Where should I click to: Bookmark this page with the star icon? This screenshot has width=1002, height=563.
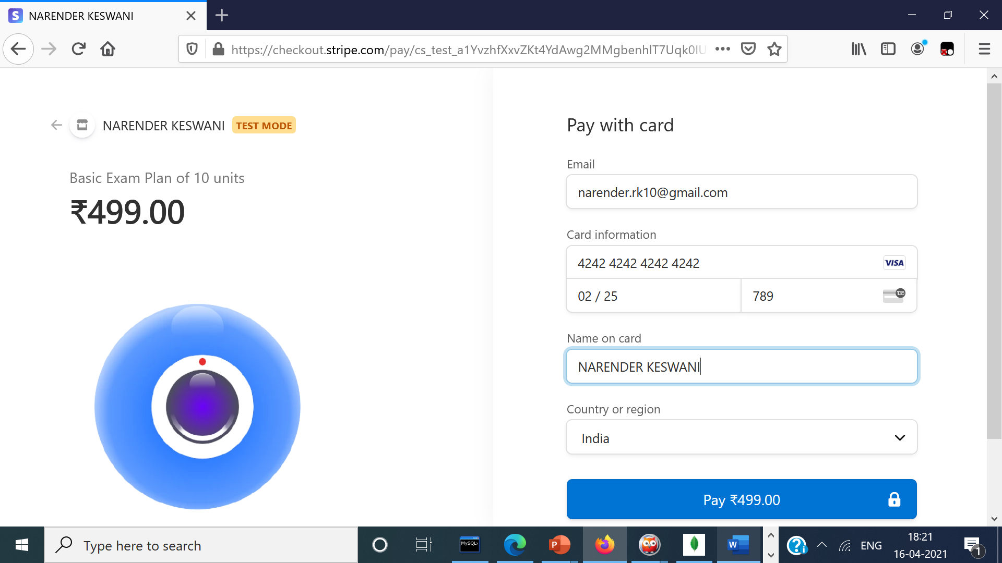774,49
